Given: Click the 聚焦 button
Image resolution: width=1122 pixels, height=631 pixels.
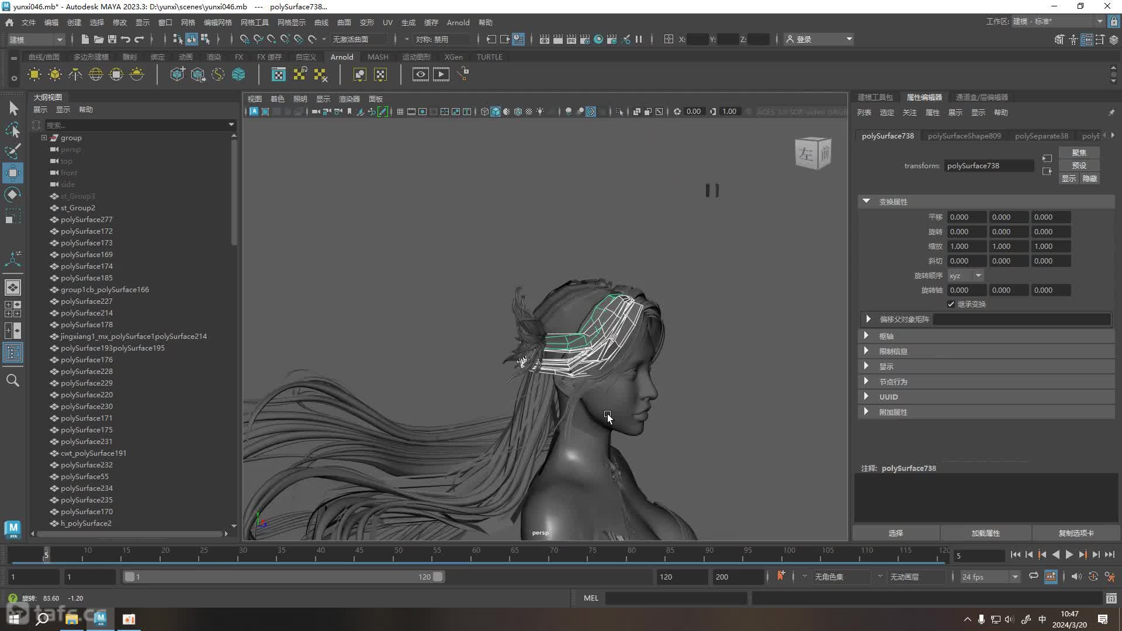Looking at the screenshot, I should pyautogui.click(x=1079, y=152).
